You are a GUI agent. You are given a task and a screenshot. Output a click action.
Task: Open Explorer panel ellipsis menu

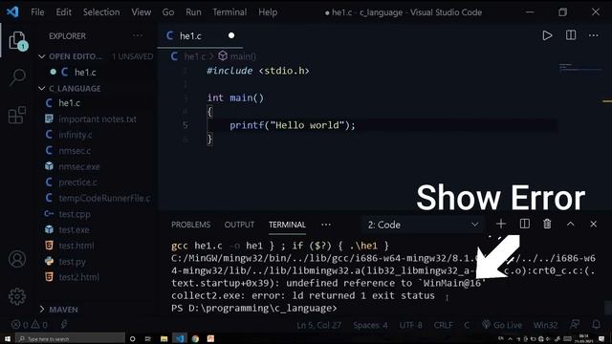138,35
